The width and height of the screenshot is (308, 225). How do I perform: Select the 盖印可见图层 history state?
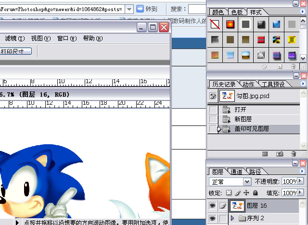(x=259, y=129)
